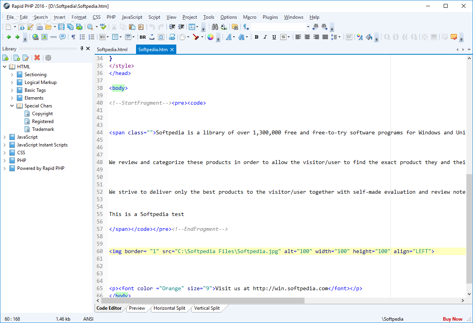This screenshot has width=473, height=323.
Task: Close the Softpedia.htm tab
Action: pos(172,50)
